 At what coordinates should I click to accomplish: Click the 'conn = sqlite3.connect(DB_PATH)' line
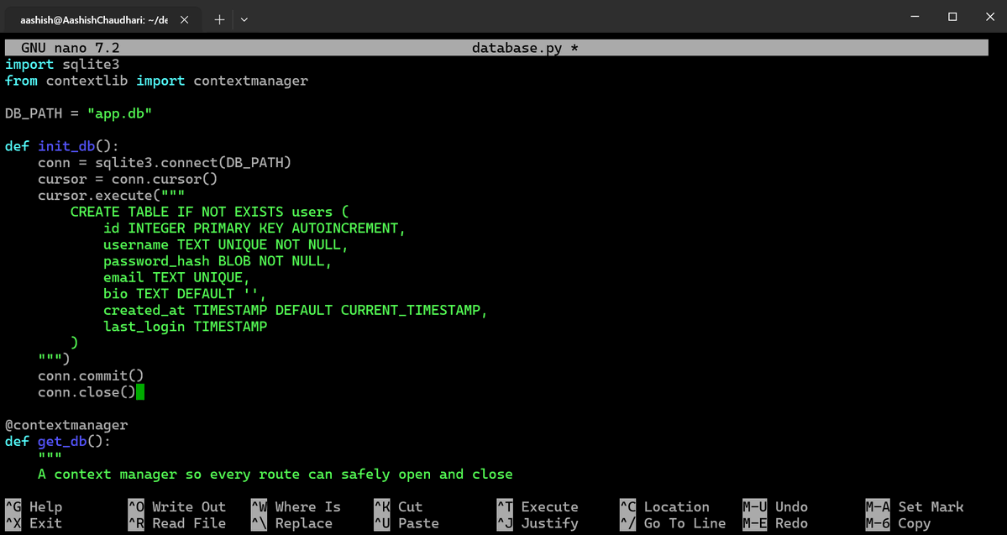point(165,162)
